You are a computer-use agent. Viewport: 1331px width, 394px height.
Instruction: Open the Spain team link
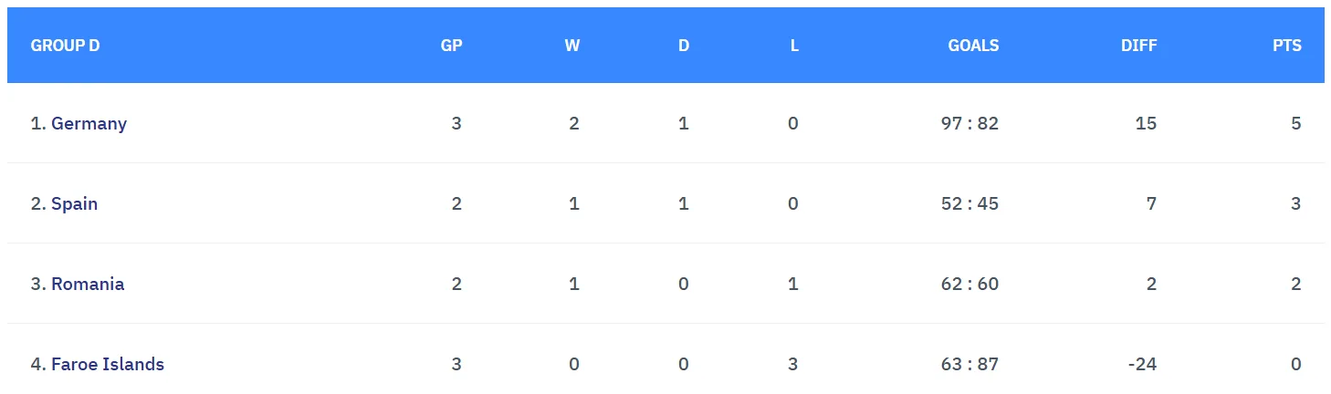click(x=74, y=203)
